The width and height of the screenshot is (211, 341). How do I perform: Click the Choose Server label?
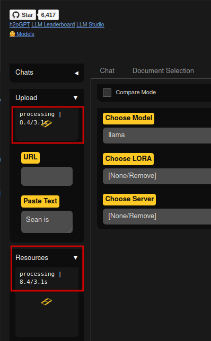pos(129,200)
